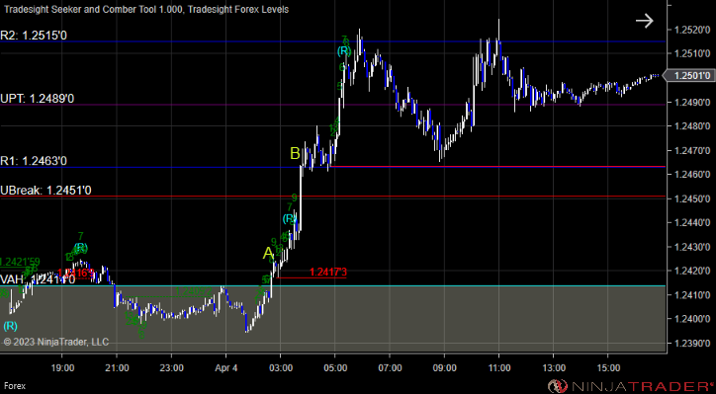
Task: Click the red 1.2417'3 price label
Action: (328, 273)
